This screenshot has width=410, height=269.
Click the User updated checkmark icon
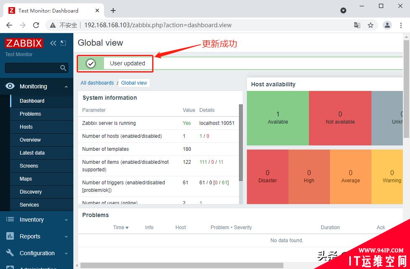coord(91,63)
